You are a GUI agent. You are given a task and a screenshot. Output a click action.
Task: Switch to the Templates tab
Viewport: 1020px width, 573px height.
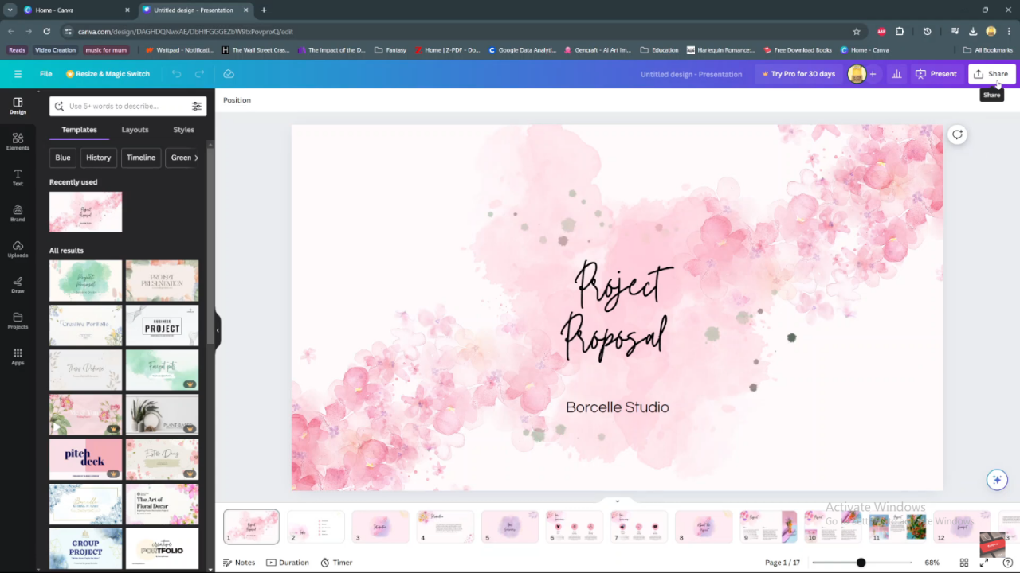pyautogui.click(x=79, y=130)
